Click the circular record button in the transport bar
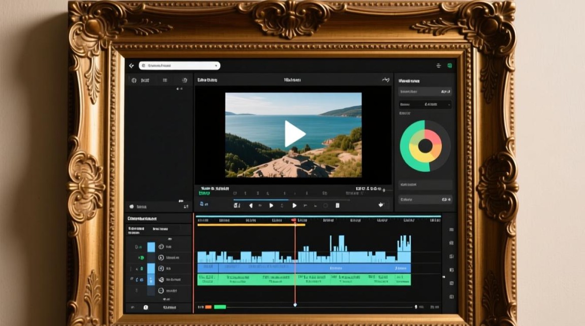 point(326,205)
